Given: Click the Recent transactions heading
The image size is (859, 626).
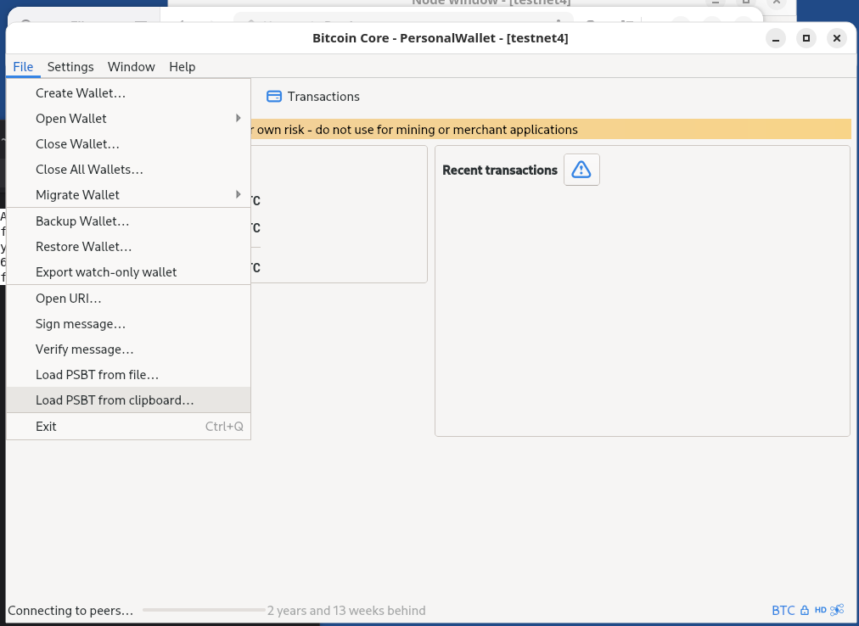Looking at the screenshot, I should [x=500, y=170].
